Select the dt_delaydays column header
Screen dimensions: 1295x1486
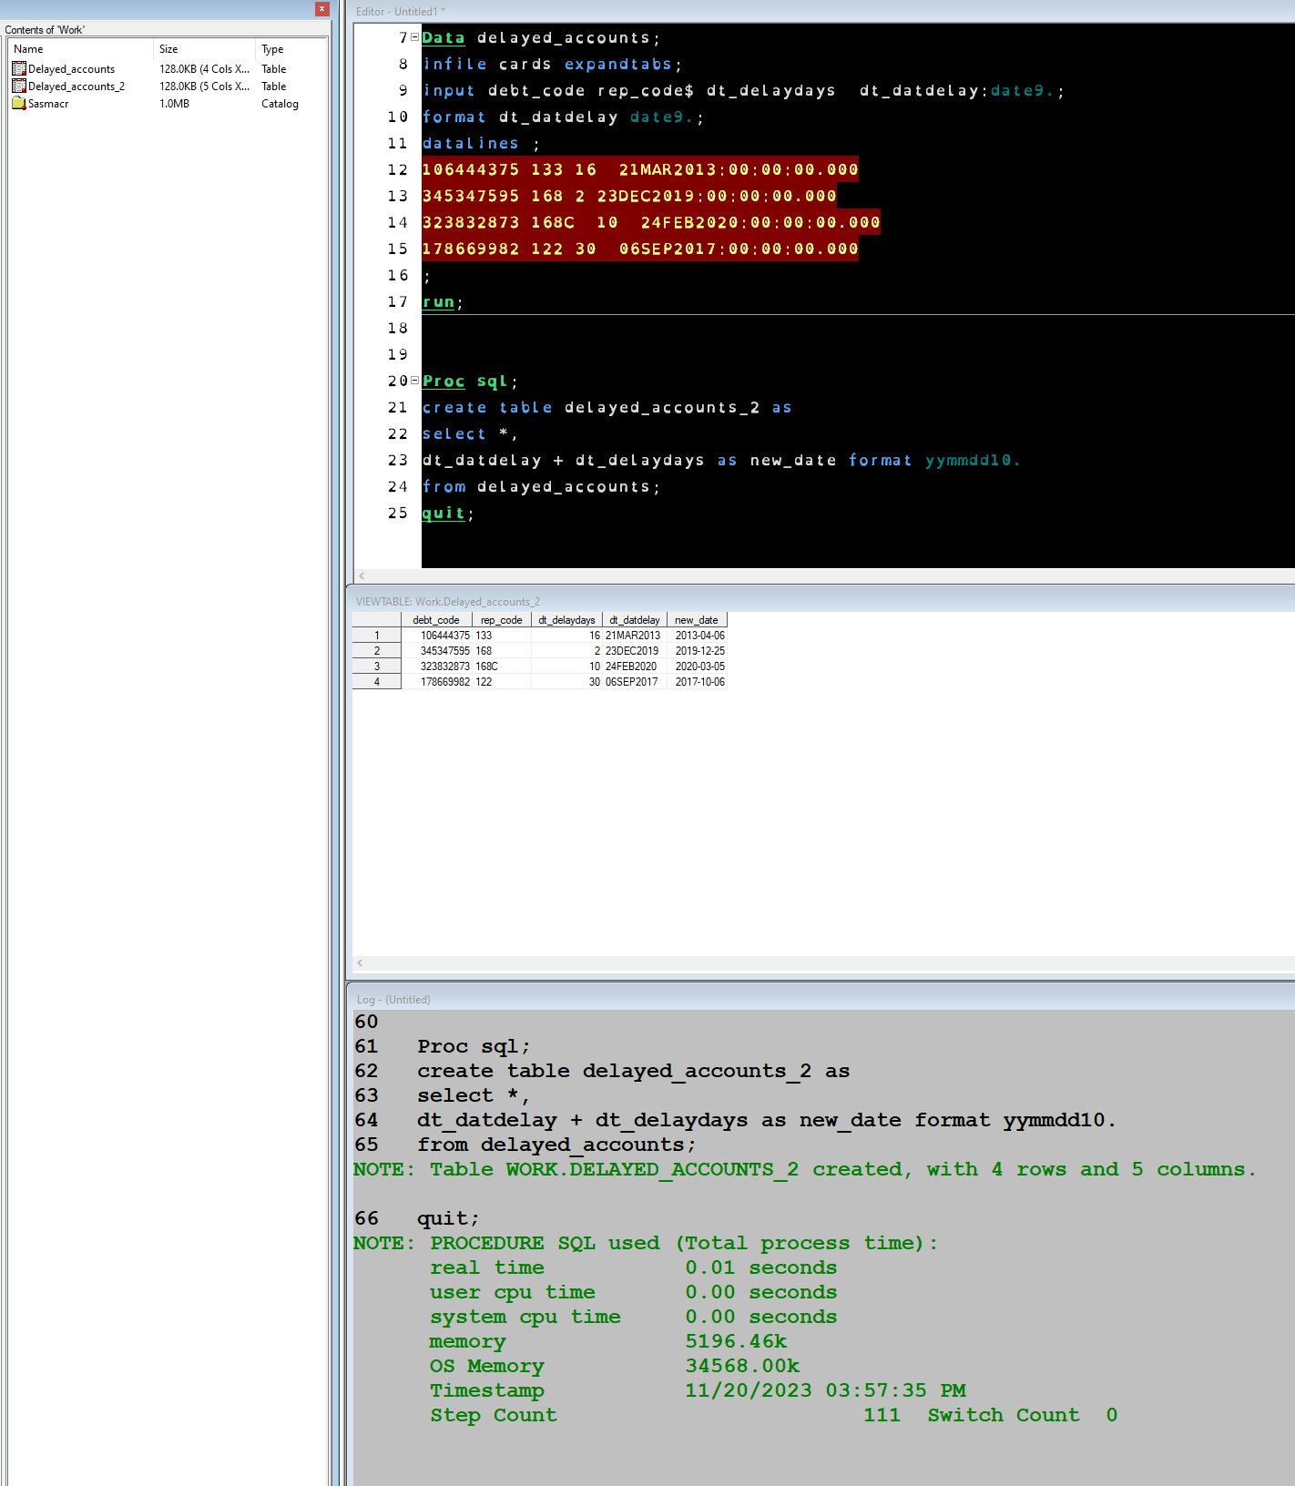(x=566, y=620)
